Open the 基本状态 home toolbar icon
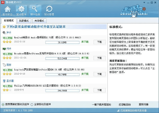This screenshot has height=113, width=159. (x=7, y=11)
